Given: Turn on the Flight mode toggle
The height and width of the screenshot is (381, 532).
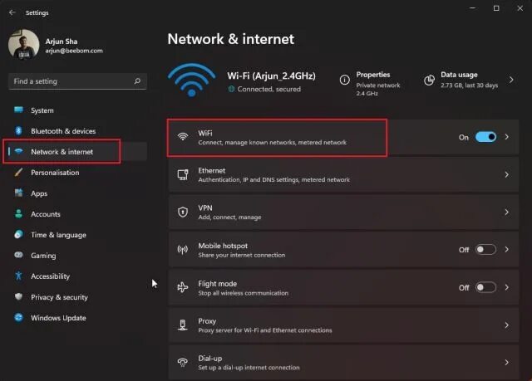Looking at the screenshot, I should (485, 287).
